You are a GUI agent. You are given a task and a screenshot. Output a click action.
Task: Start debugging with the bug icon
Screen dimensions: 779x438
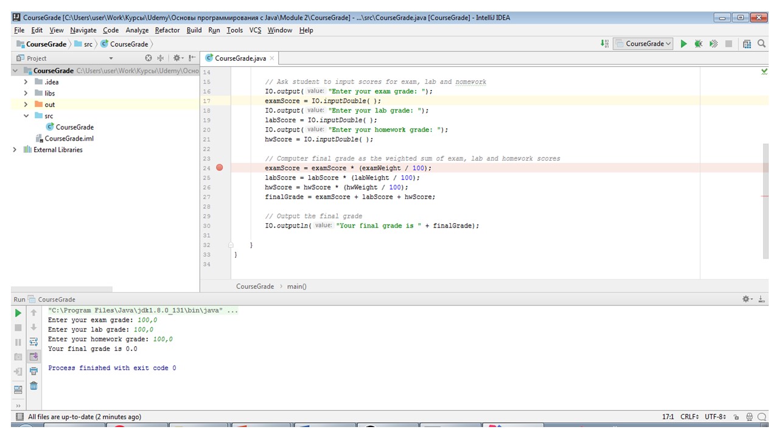click(698, 44)
